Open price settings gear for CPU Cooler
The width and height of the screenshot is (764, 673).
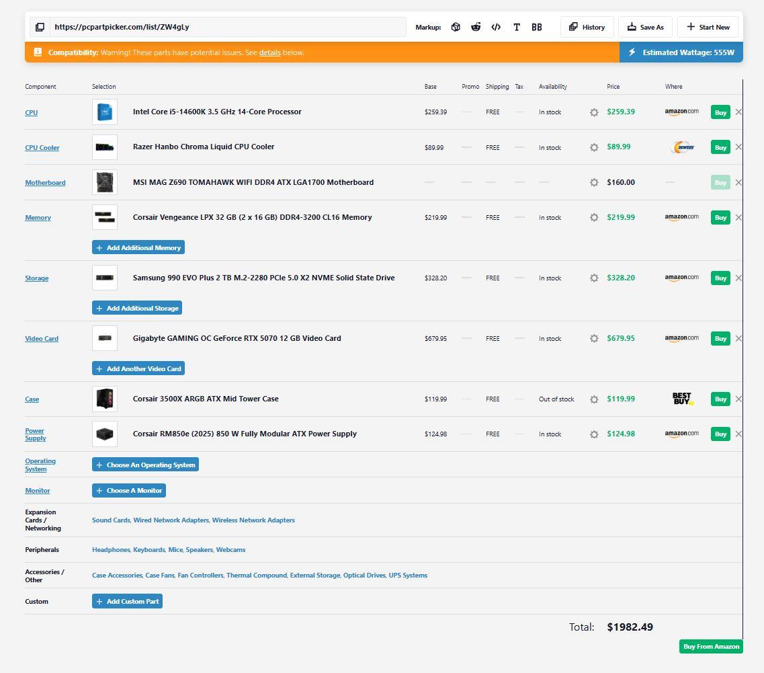click(594, 147)
